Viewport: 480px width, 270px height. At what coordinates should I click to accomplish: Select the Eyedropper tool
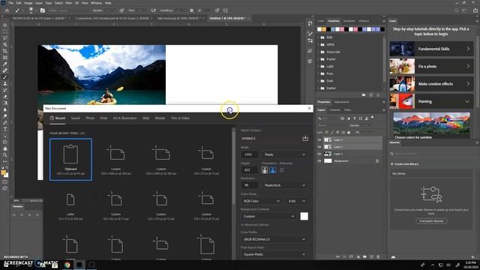point(5,64)
